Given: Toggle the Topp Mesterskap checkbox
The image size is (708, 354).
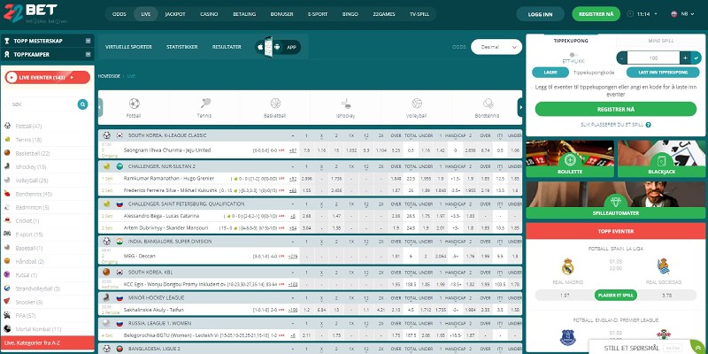Looking at the screenshot, I should tap(88, 41).
